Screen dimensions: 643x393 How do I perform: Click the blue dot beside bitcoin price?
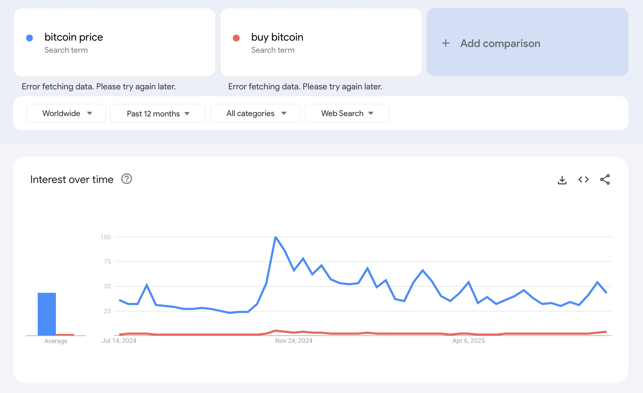[x=30, y=38]
